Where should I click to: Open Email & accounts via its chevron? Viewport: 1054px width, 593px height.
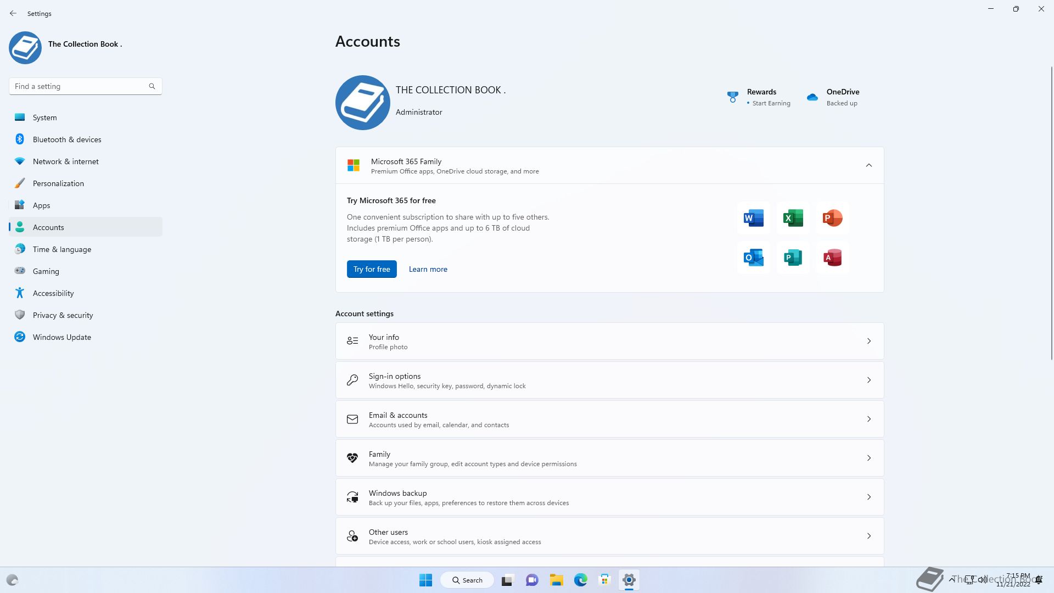click(x=869, y=419)
